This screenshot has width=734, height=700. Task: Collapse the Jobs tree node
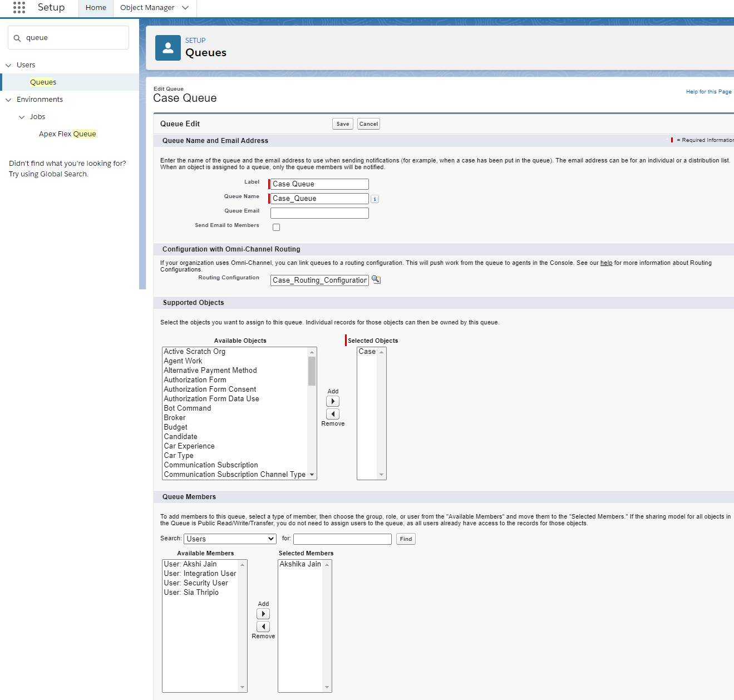pyautogui.click(x=22, y=117)
